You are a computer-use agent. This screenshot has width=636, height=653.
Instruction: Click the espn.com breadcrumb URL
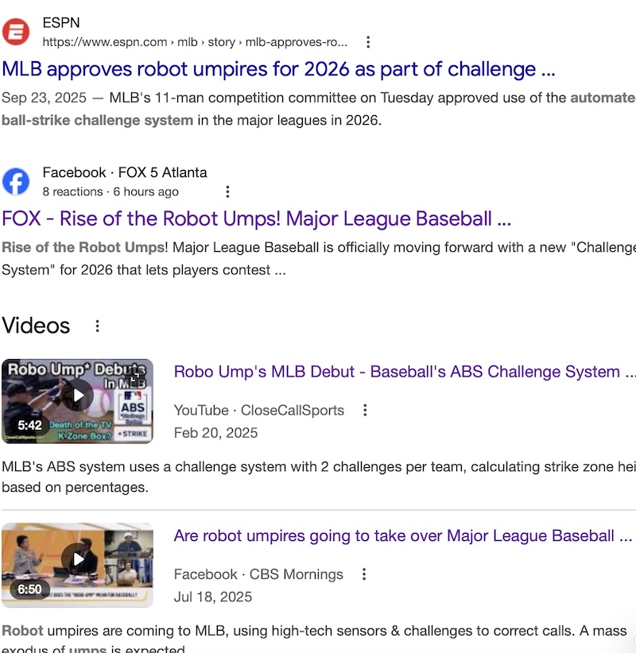(195, 42)
